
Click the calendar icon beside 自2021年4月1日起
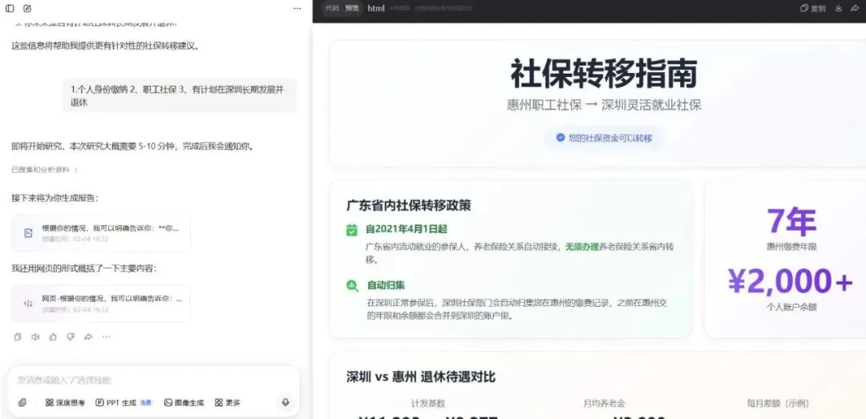click(351, 230)
